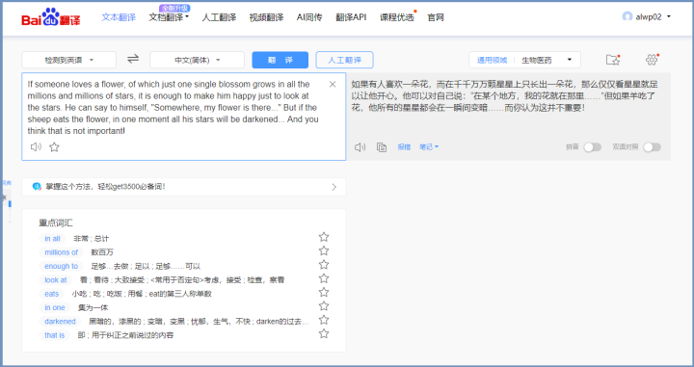Open the banner's right chevron arrow

coord(334,187)
